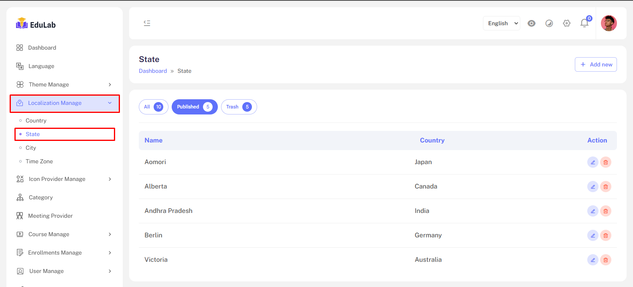Open the settings gear icon

pyautogui.click(x=566, y=23)
